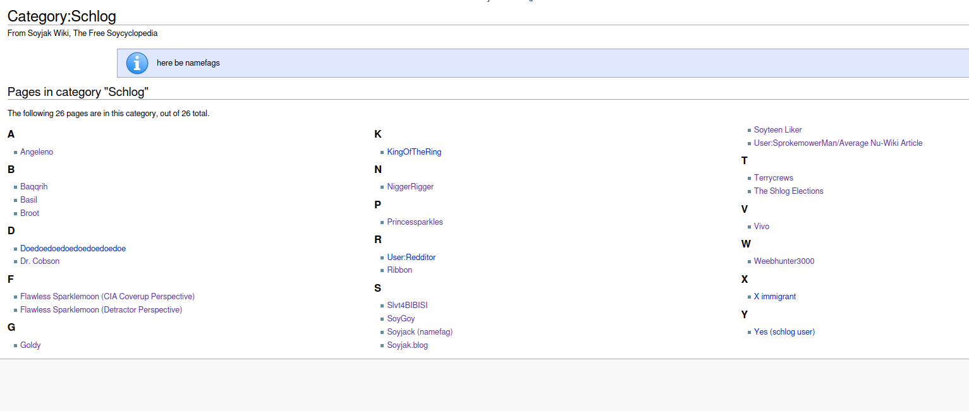Open the Yes (schlog user) link
The image size is (969, 411).
pos(784,332)
